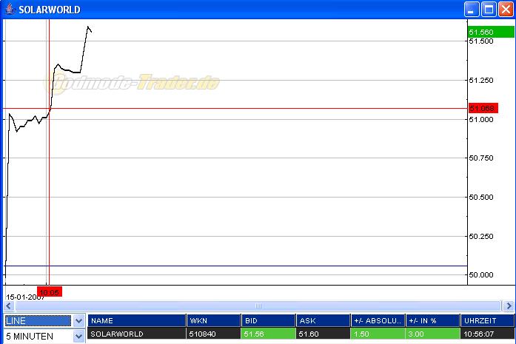Sort by the BID column header

pos(268,320)
